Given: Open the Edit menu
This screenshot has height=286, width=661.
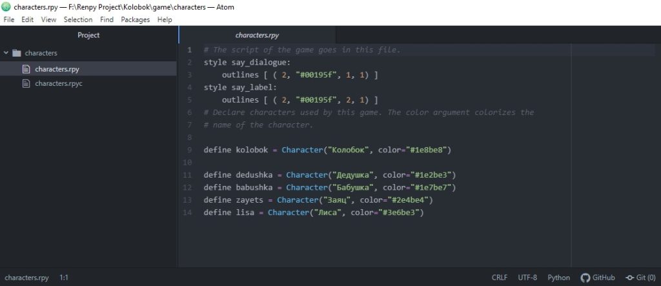Looking at the screenshot, I should pyautogui.click(x=27, y=19).
